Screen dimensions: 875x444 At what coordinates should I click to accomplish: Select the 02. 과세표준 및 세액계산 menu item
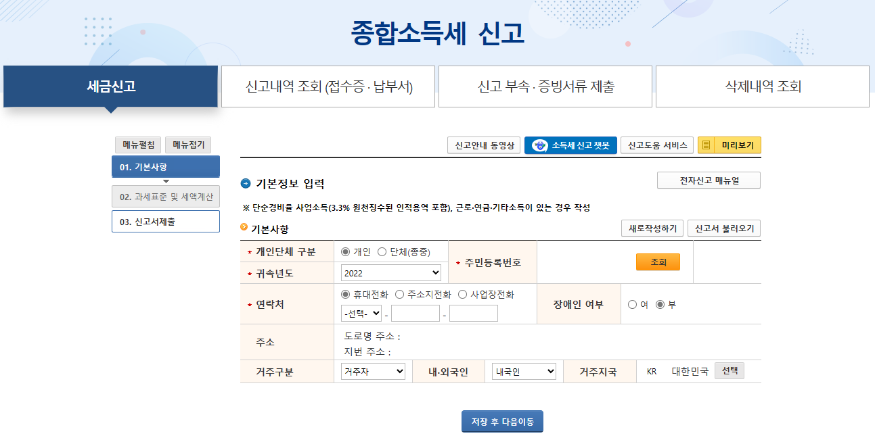(166, 196)
